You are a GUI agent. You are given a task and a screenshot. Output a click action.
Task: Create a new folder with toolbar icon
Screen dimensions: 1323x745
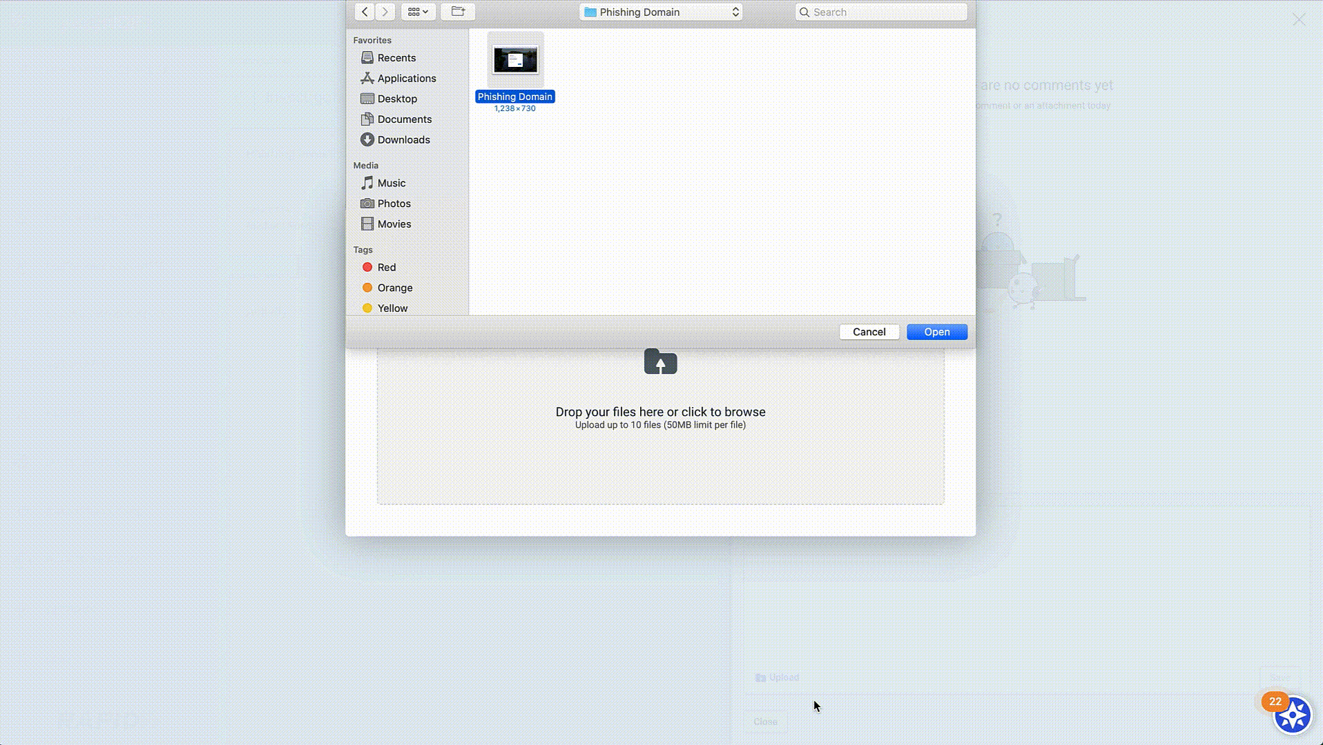click(x=458, y=12)
